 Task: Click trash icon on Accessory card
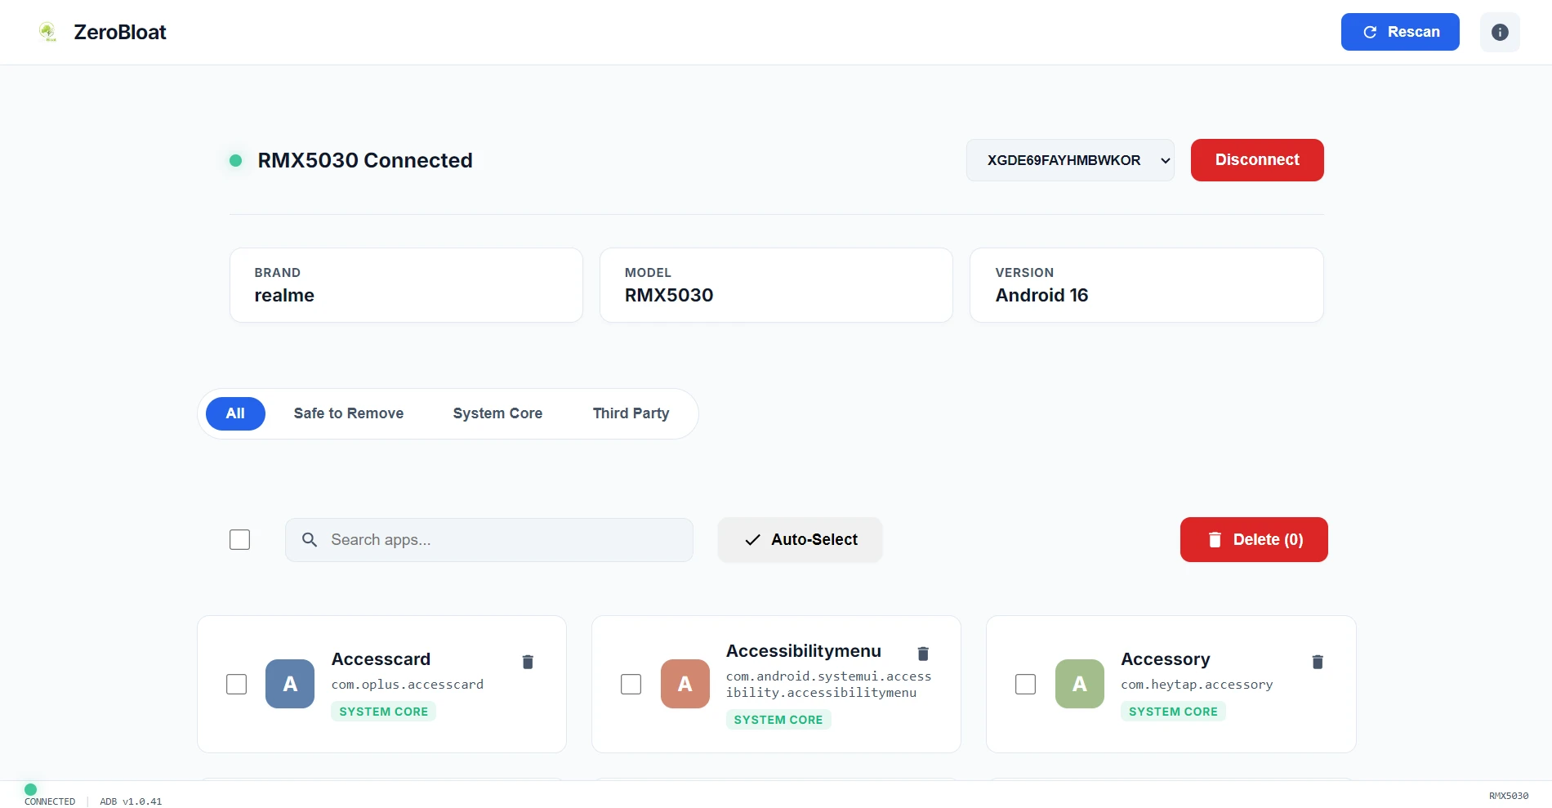(x=1318, y=662)
